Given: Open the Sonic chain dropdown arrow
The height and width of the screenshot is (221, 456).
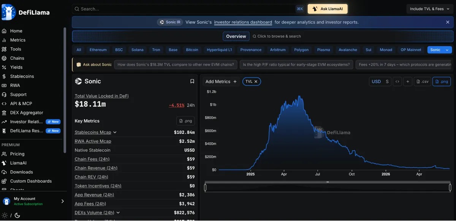Looking at the screenshot, I should click(x=447, y=50).
